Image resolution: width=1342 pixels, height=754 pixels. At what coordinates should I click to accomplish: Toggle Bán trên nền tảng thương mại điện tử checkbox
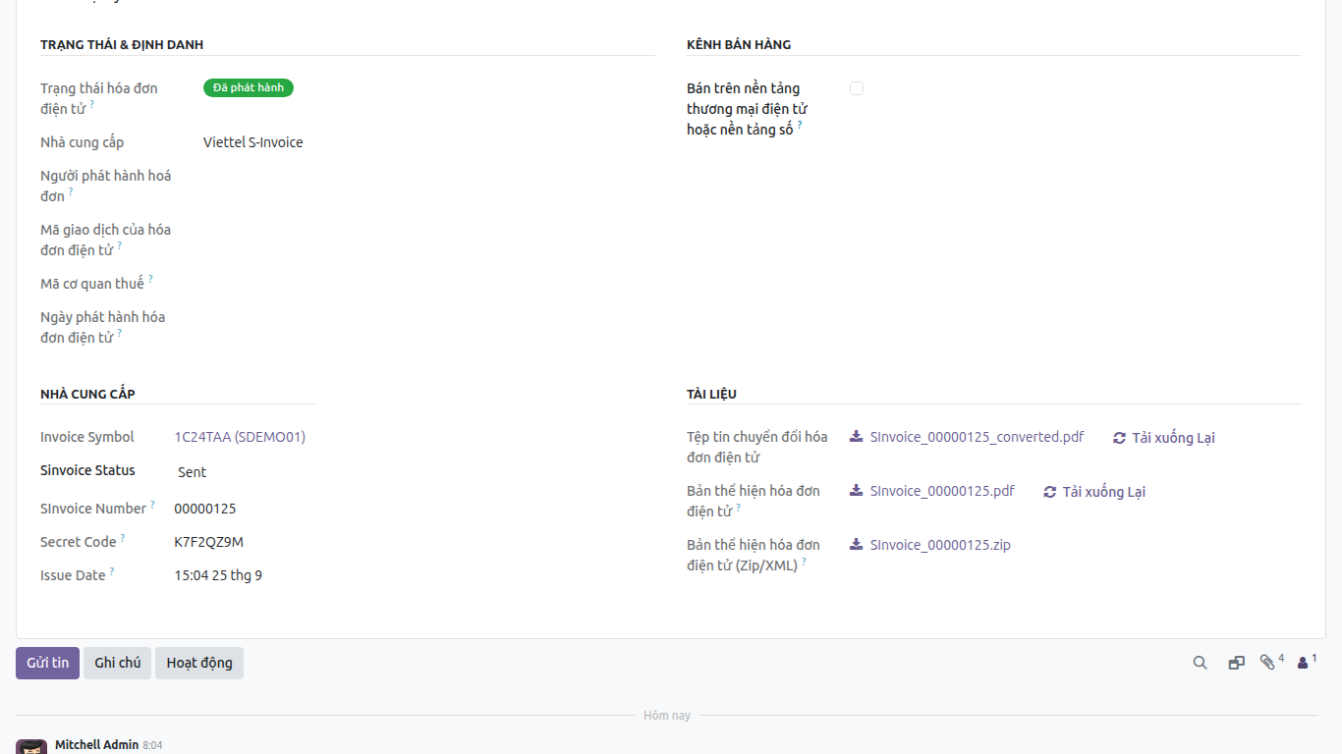click(857, 88)
